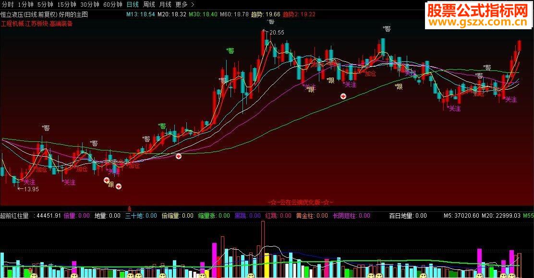Select the 60分钟 timeframe tab
The image size is (534, 278).
(113, 4)
